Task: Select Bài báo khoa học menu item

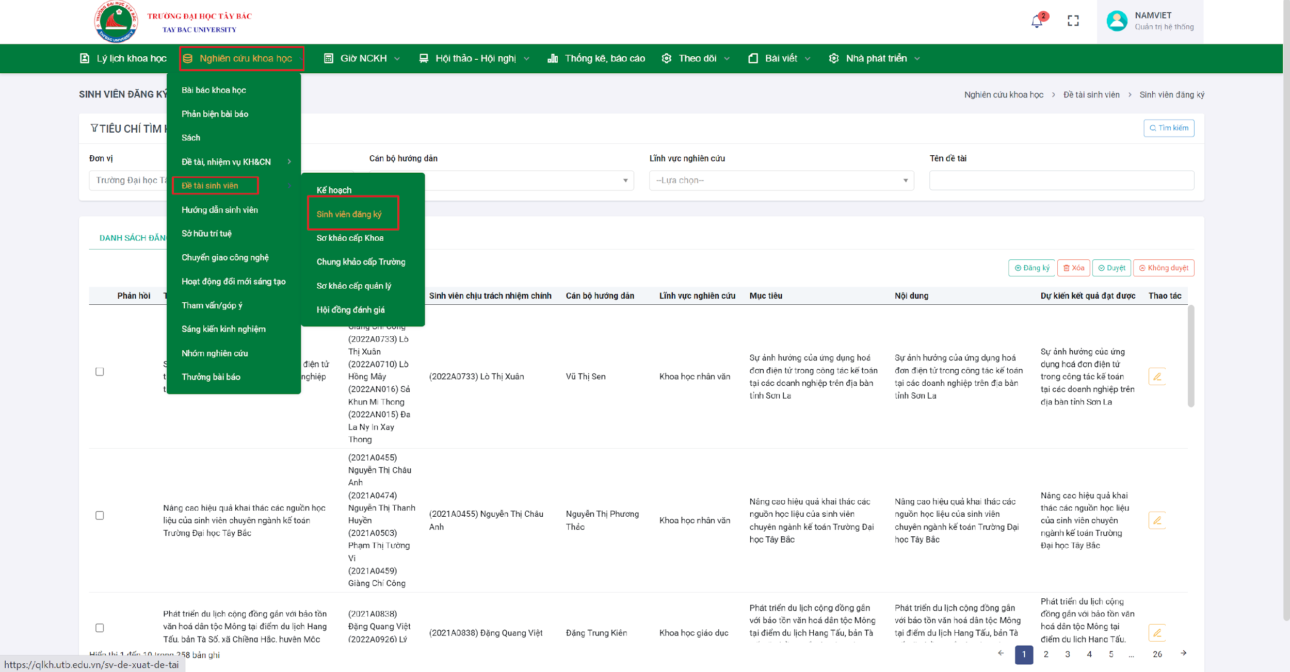Action: (x=214, y=90)
